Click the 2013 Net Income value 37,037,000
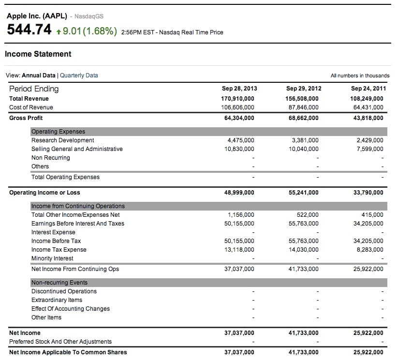Image resolution: width=398 pixels, height=363 pixels. point(241,333)
